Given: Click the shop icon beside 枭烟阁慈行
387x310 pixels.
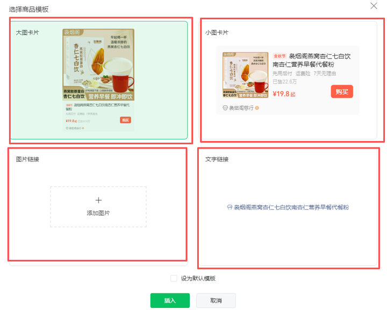Looking at the screenshot, I should 225,108.
